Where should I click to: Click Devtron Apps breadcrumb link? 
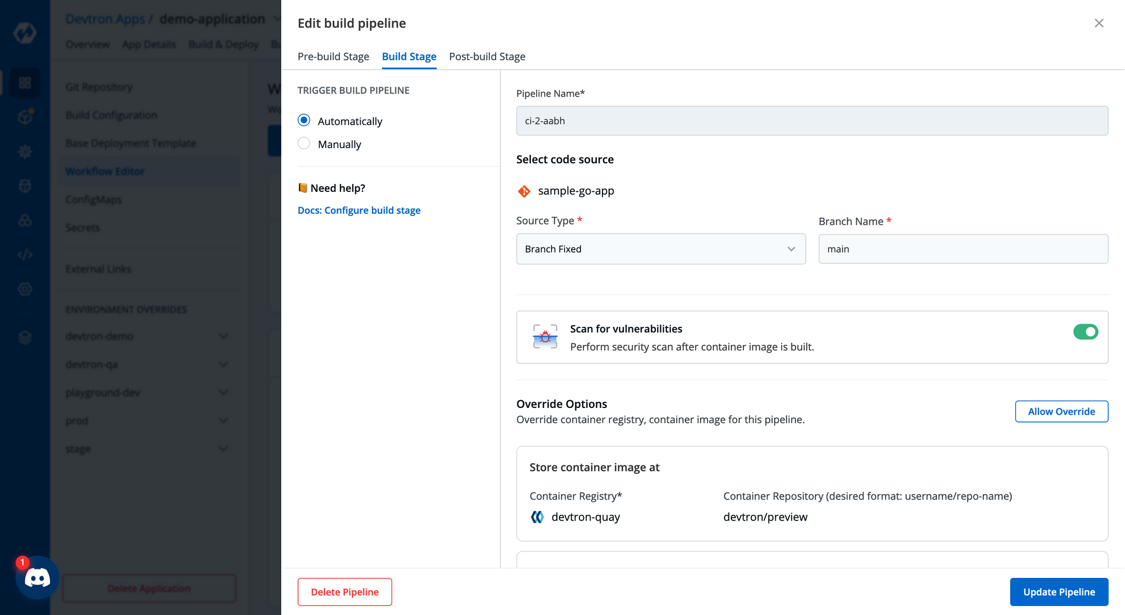105,19
